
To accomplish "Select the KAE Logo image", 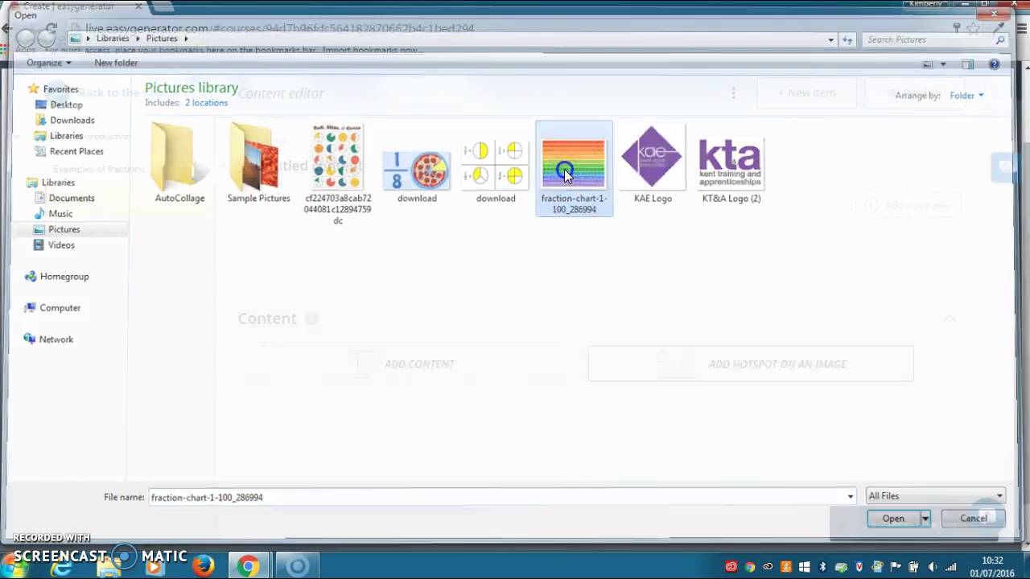I will click(x=653, y=165).
